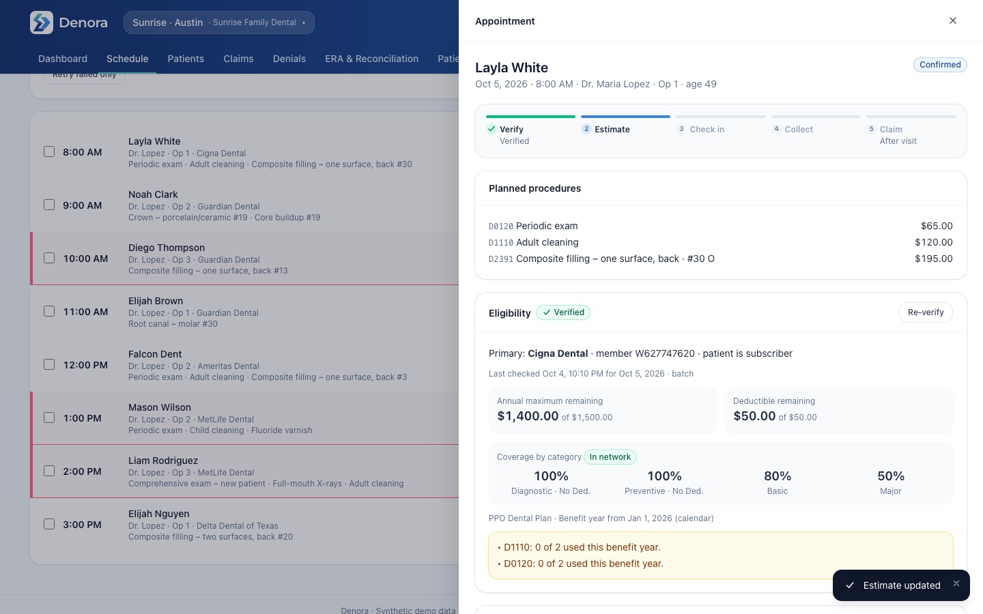The width and height of the screenshot is (983, 614).
Task: Select the 8:00 AM Layla White checkbox
Action: (49, 151)
